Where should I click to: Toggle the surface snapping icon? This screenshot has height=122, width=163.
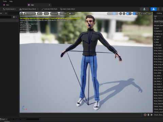pyautogui.click(x=124, y=14)
